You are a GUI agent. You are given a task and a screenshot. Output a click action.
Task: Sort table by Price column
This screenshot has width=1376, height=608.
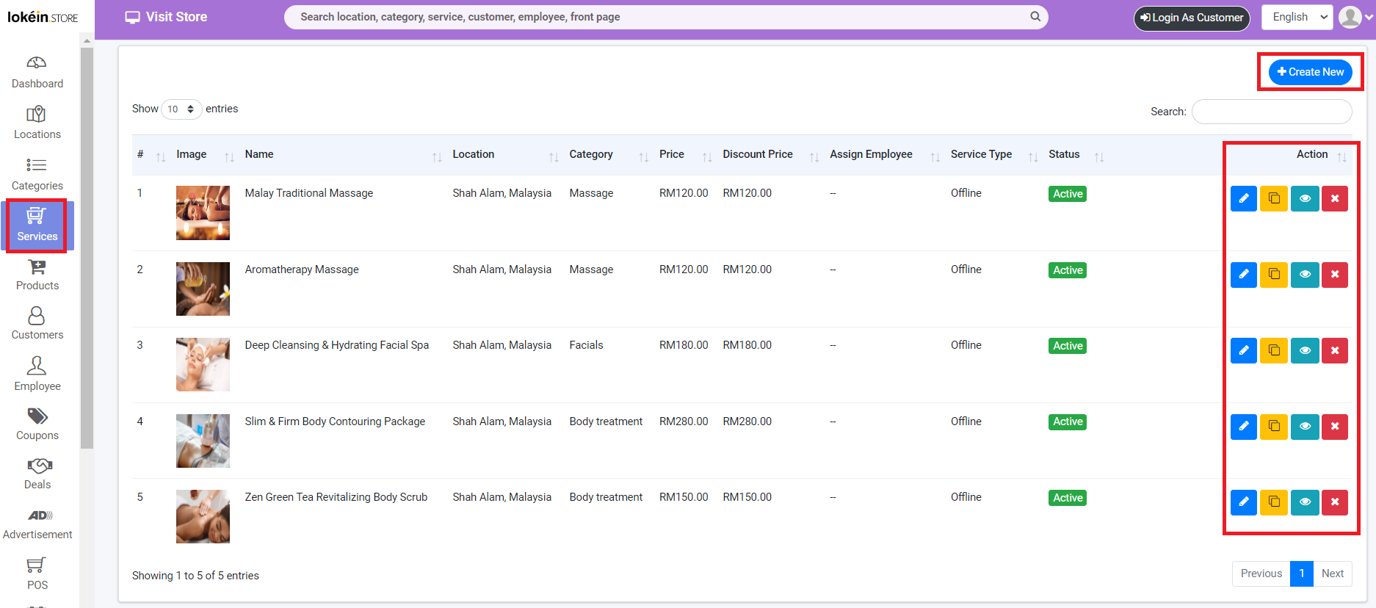click(685, 154)
